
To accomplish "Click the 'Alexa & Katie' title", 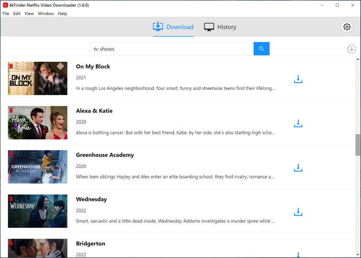I will (94, 111).
